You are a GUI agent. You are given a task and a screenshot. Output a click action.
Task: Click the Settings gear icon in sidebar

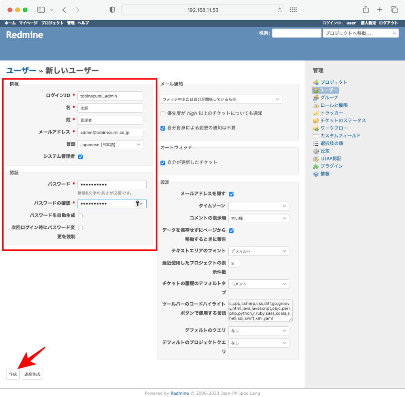pos(316,151)
